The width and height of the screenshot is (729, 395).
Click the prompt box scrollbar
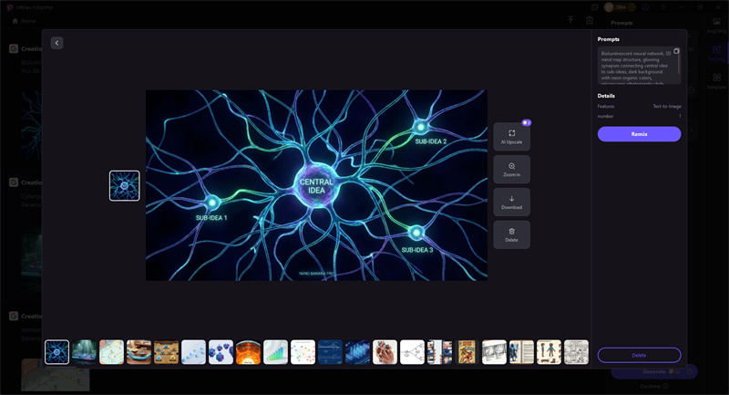pyautogui.click(x=679, y=63)
